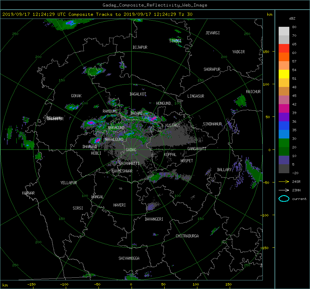310x289 pixels.
Task: Click the pink 42 dBZ legend swatch
Action: (284, 100)
